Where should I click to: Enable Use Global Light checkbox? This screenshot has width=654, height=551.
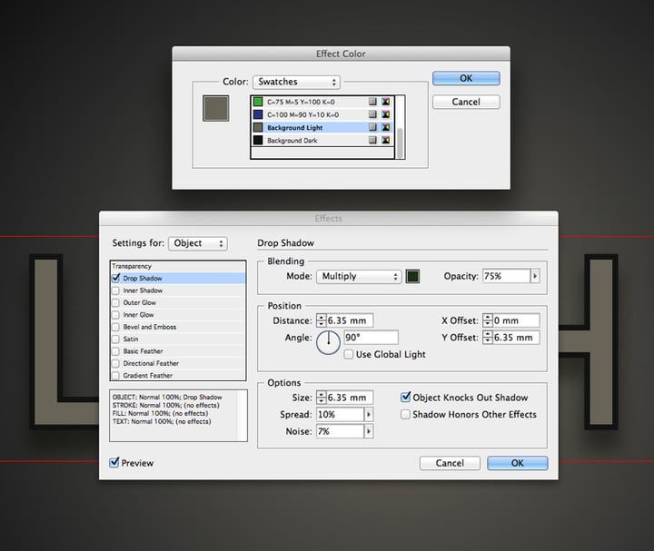coord(349,354)
